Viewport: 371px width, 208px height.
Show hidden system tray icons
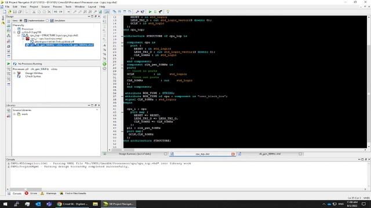[323, 204]
